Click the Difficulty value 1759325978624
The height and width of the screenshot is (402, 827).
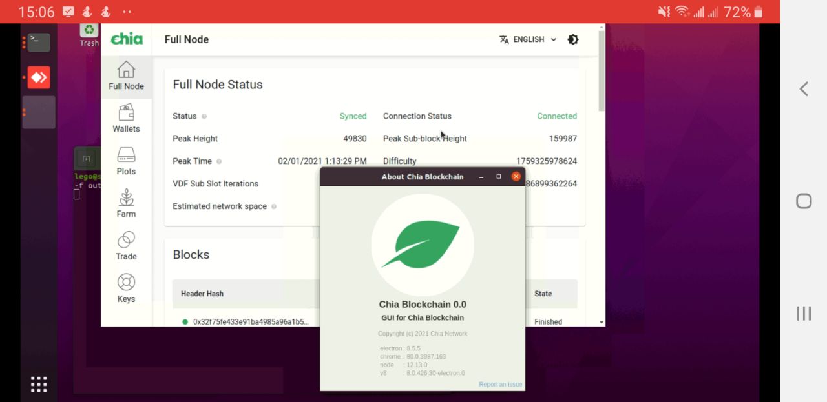point(547,161)
